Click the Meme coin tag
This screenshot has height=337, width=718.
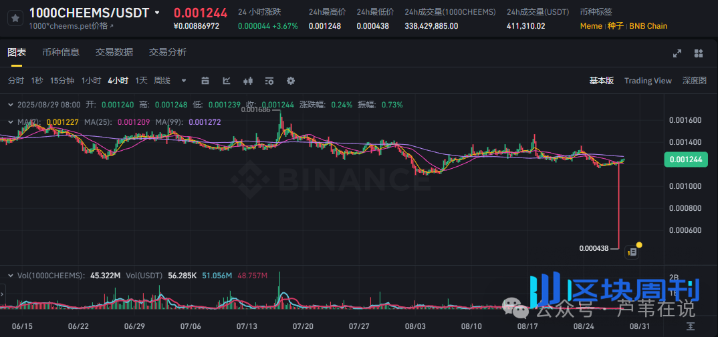coord(591,26)
